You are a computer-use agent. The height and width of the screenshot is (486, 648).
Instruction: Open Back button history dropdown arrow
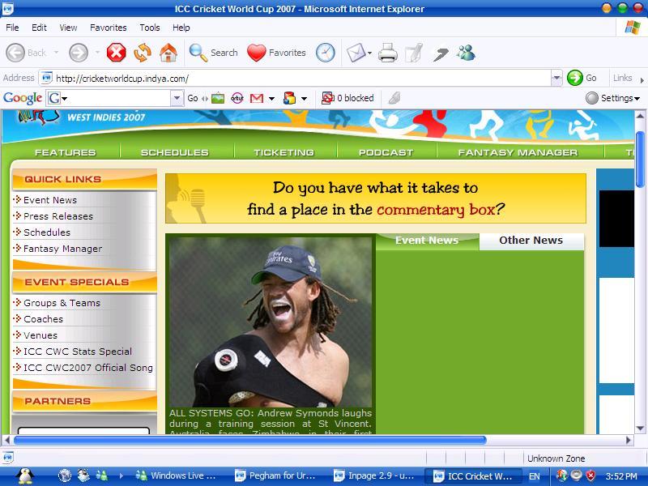[56, 53]
